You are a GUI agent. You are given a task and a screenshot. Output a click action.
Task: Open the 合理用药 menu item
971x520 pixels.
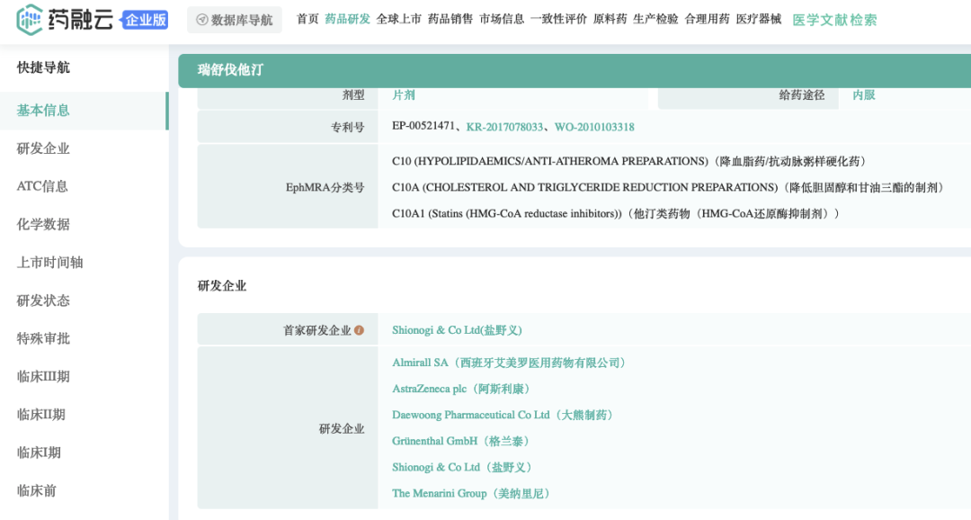707,19
